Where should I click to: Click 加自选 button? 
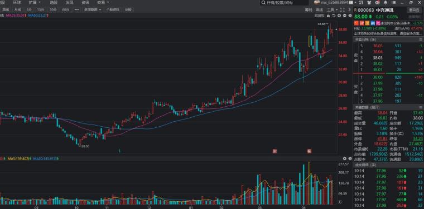[415, 10]
